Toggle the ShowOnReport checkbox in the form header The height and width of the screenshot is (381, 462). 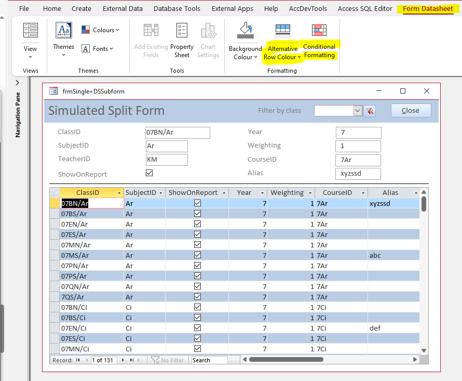[x=149, y=173]
